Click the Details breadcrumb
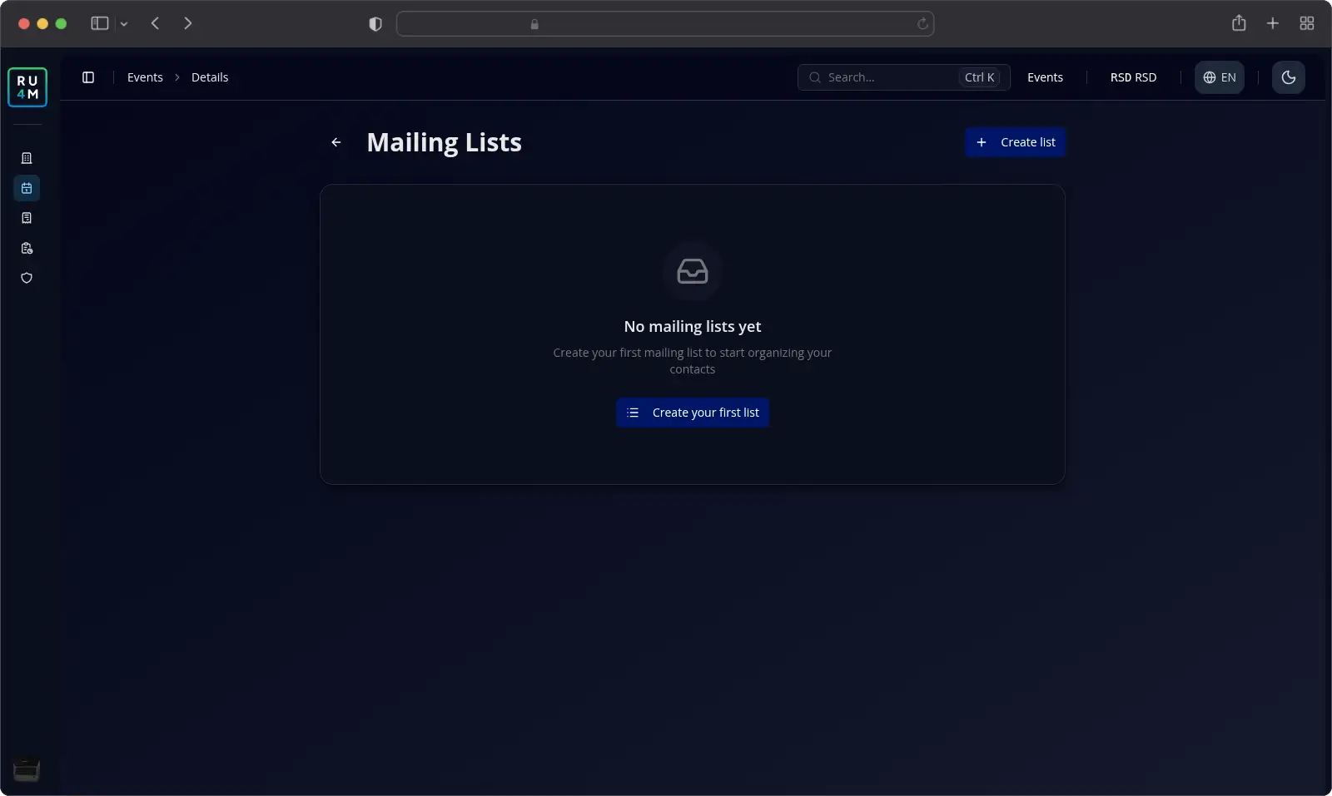The height and width of the screenshot is (796, 1332). 210,77
